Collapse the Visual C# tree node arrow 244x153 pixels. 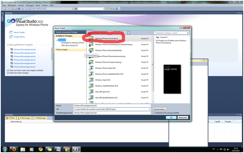pyautogui.click(x=57, y=40)
